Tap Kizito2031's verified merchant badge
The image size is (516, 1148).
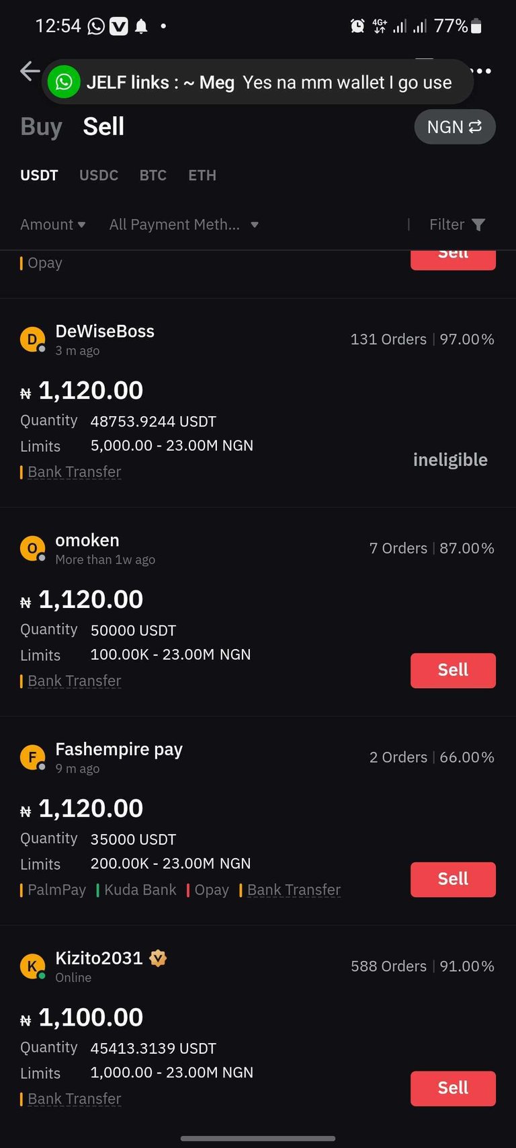click(x=158, y=958)
